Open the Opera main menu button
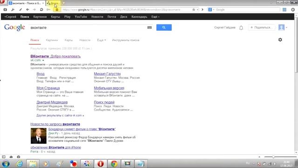298x168 pixels. coord(3,2)
